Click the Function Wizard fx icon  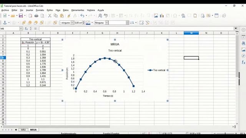26,29
